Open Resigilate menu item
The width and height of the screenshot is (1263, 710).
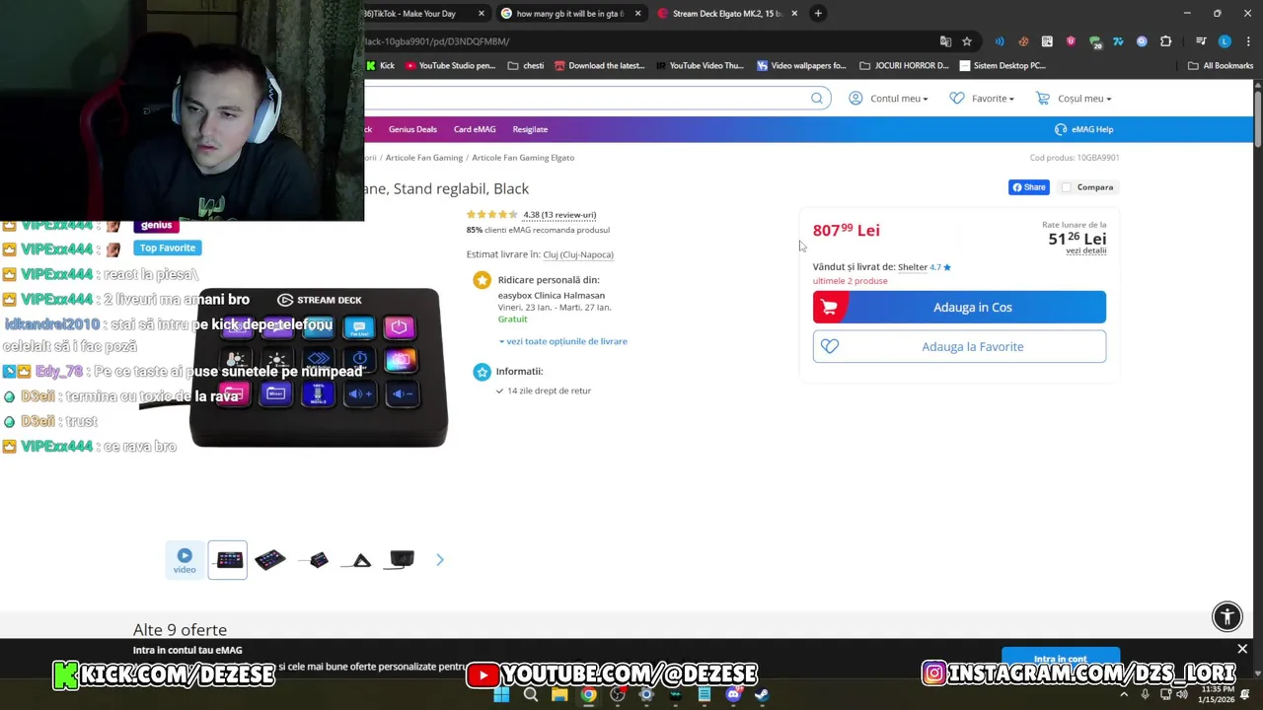[530, 129]
